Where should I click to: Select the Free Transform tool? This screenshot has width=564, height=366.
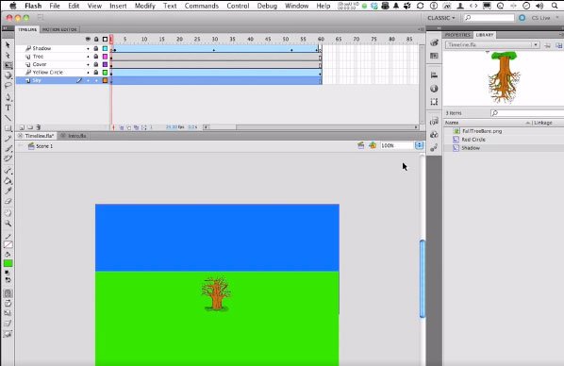8,65
